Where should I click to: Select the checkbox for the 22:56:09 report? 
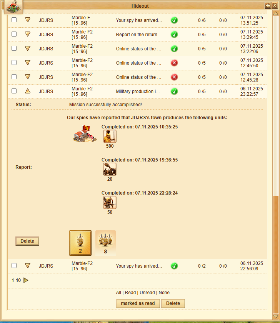(14, 266)
